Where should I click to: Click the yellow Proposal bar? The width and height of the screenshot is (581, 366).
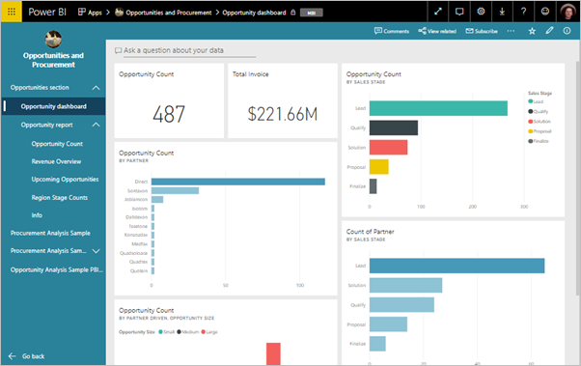tap(378, 167)
